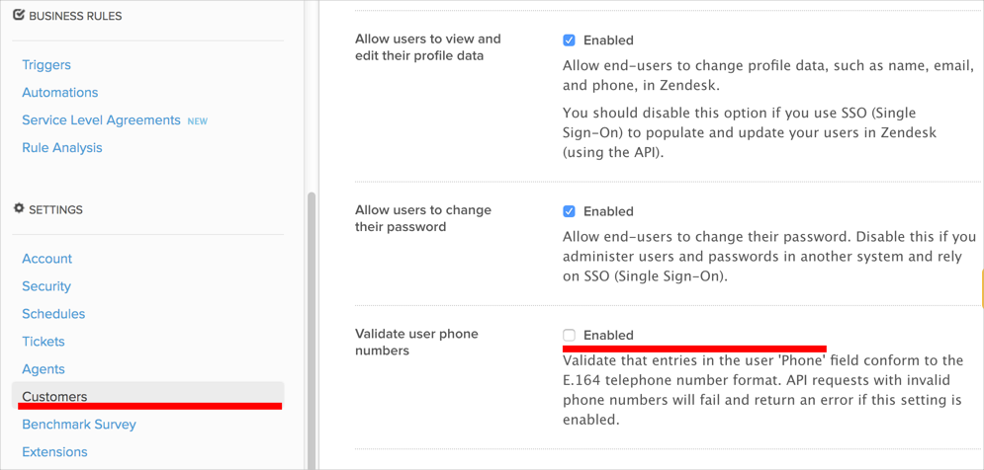984x470 pixels.
Task: Open Rule Analysis
Action: tap(62, 148)
